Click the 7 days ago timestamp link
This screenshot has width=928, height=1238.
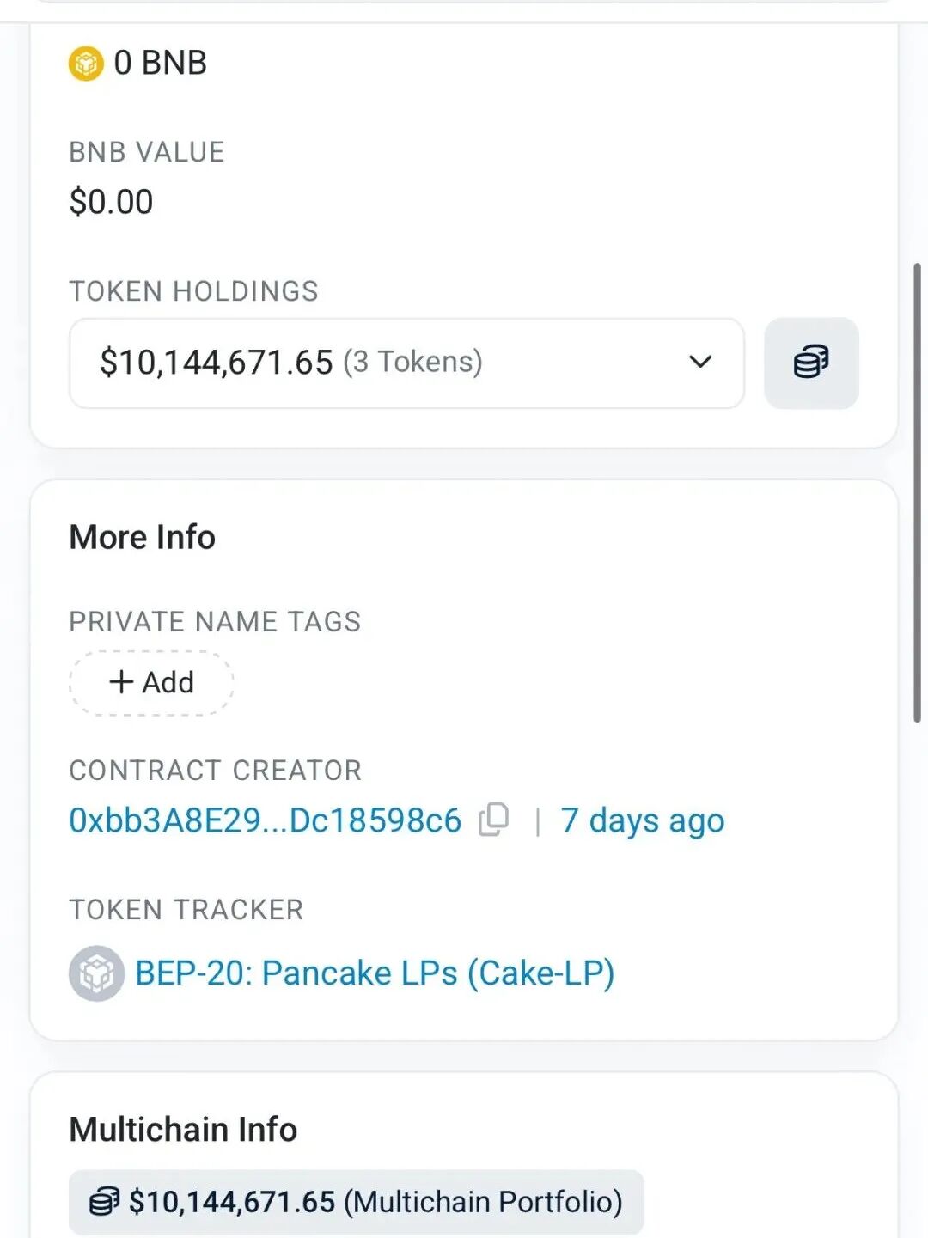[x=642, y=820]
